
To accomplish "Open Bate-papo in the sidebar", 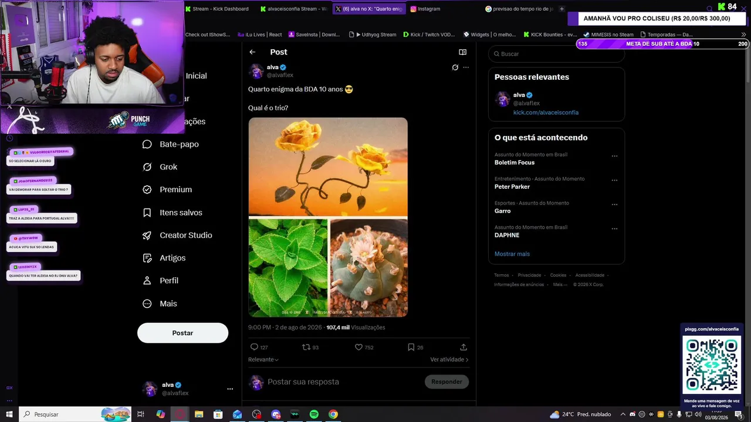I will (x=171, y=144).
